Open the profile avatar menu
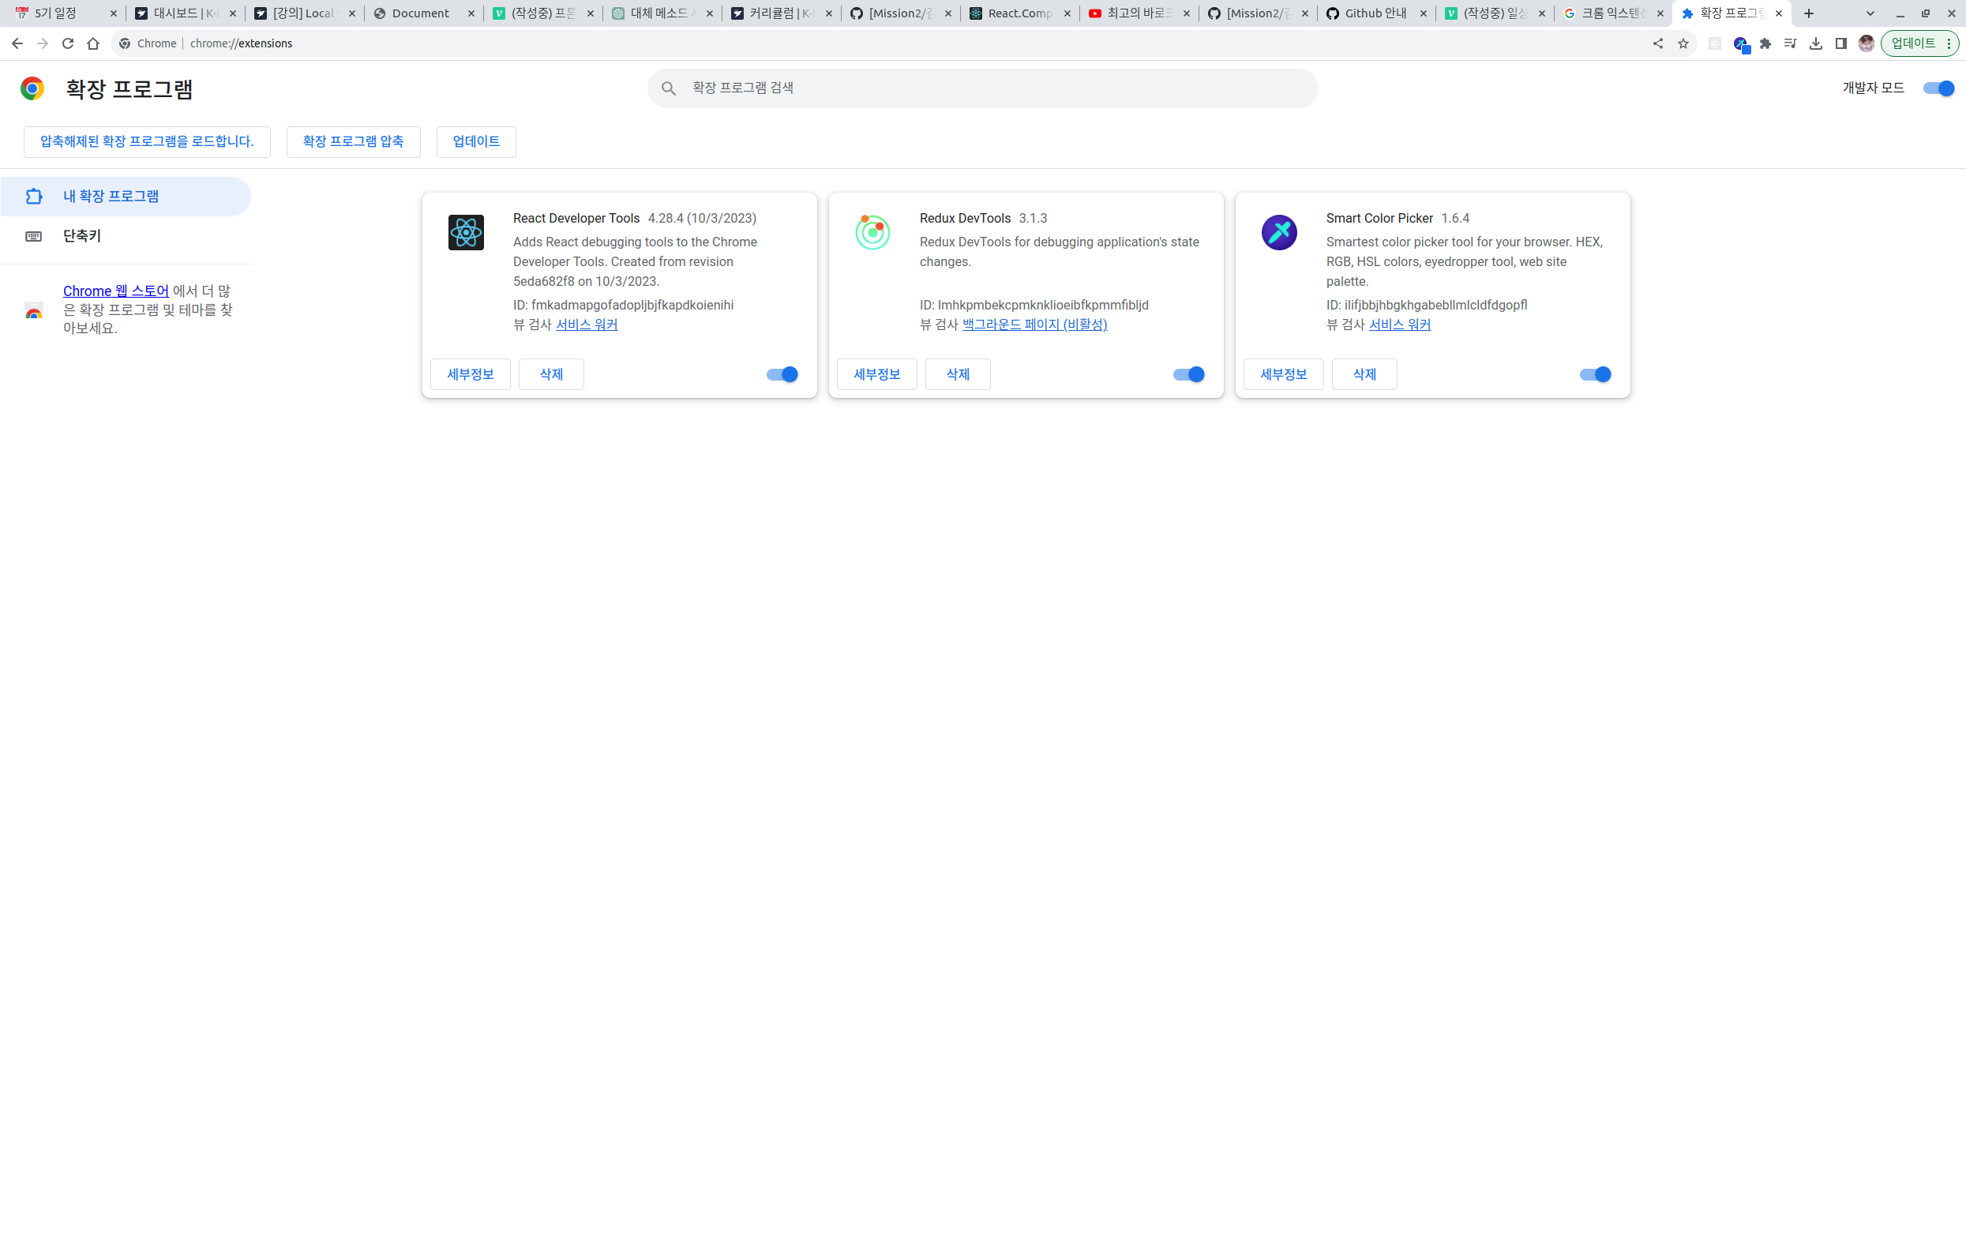This screenshot has height=1242, width=1966. (x=1867, y=43)
